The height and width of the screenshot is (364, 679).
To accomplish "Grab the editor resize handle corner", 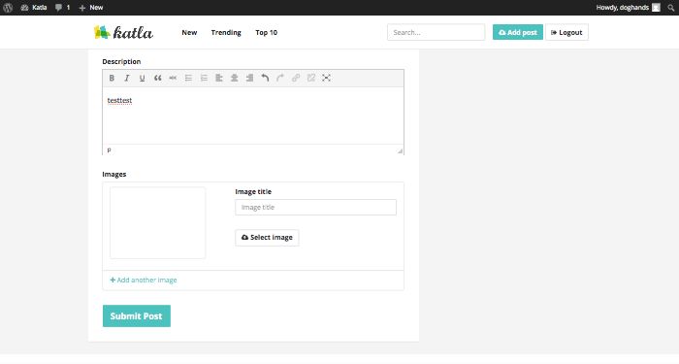I will click(400, 150).
